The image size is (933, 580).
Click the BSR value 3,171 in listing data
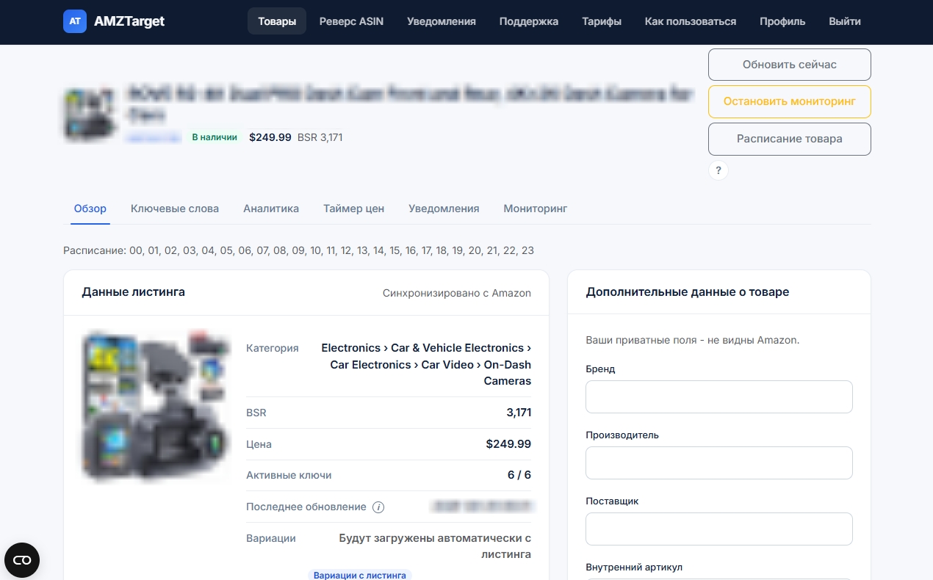[519, 413]
